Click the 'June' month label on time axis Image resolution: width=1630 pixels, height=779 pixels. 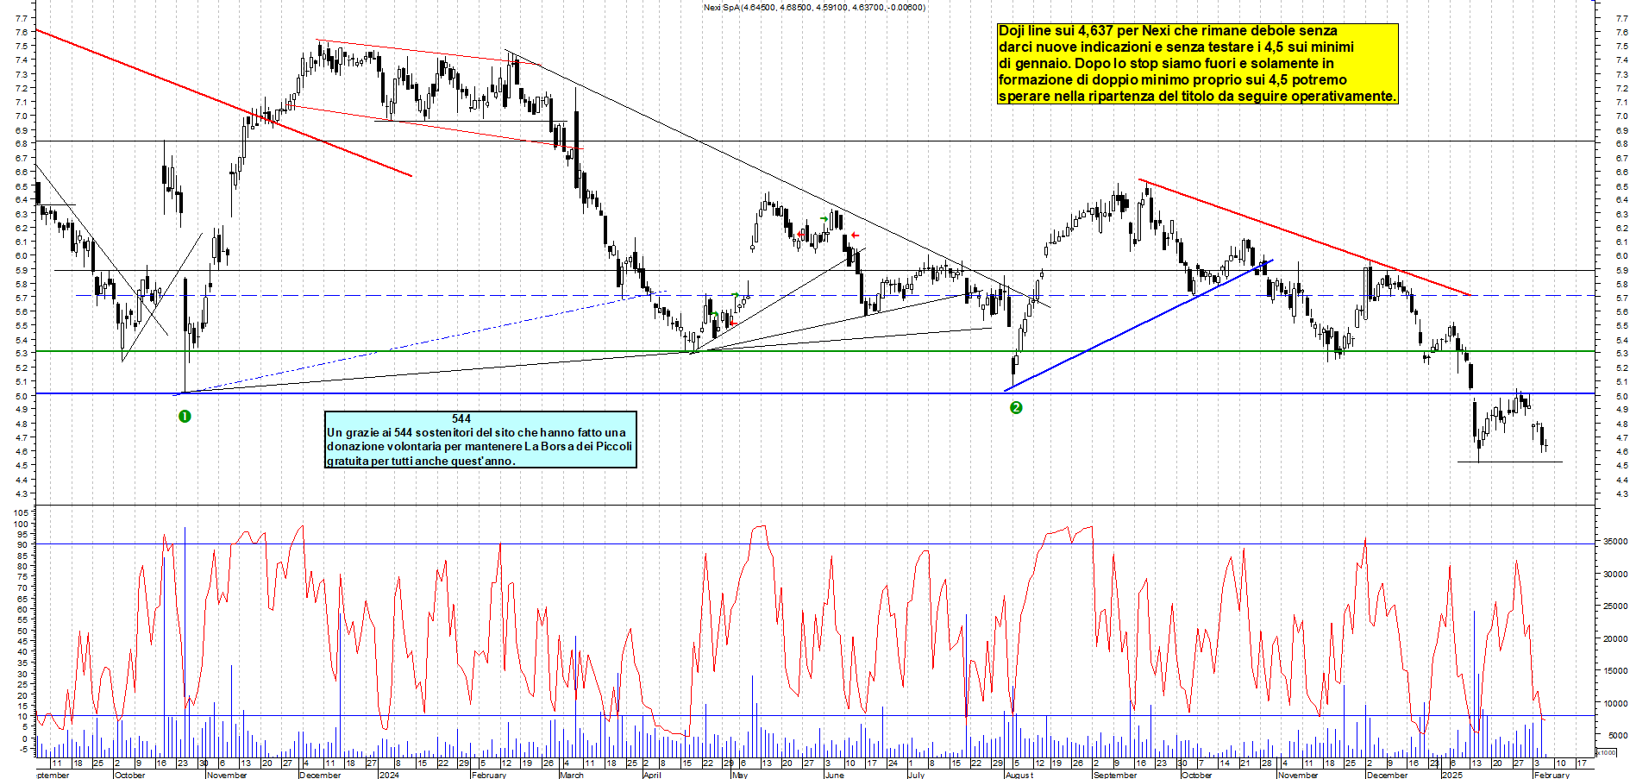[834, 775]
